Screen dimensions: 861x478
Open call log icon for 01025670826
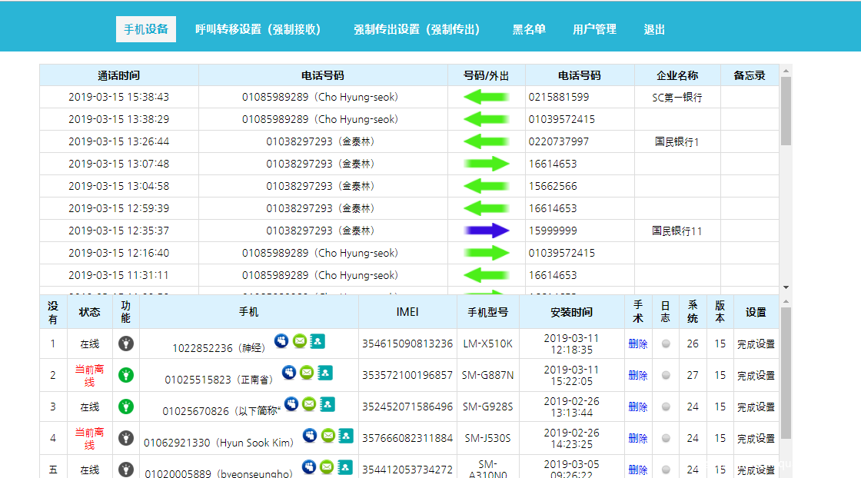click(x=291, y=404)
